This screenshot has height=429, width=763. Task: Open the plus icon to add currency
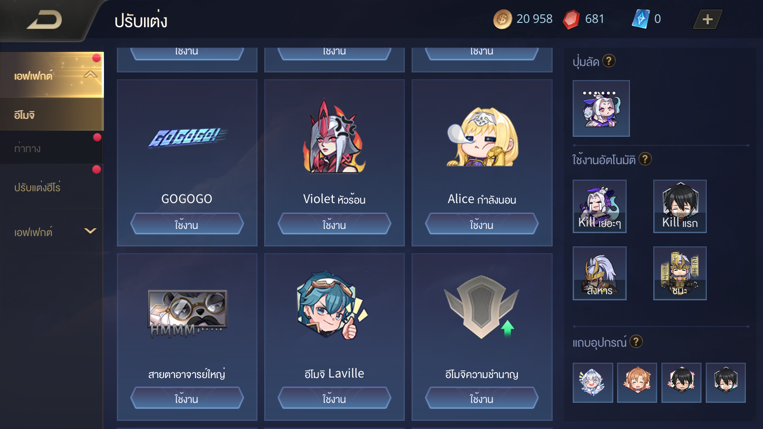(708, 20)
